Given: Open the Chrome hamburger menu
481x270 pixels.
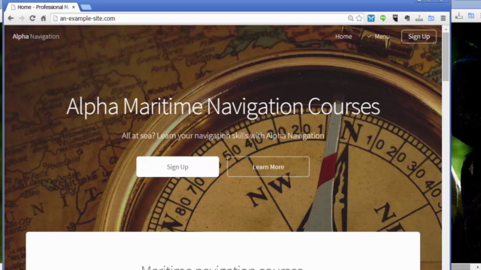Looking at the screenshot, I should (x=443, y=18).
